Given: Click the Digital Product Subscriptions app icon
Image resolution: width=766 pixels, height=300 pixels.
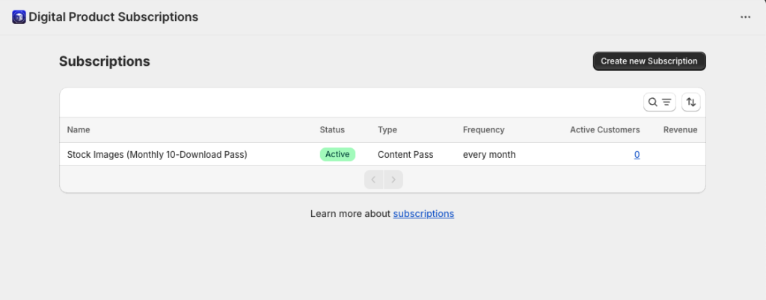Looking at the screenshot, I should 19,17.
